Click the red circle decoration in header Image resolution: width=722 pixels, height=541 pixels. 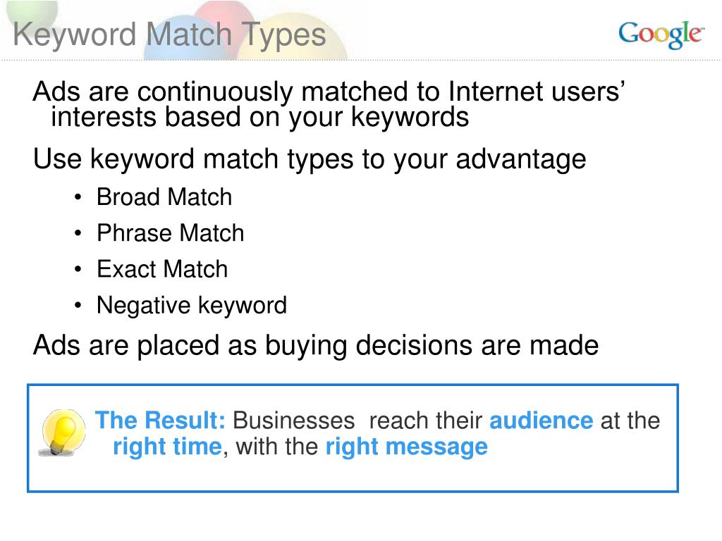[x=223, y=15]
